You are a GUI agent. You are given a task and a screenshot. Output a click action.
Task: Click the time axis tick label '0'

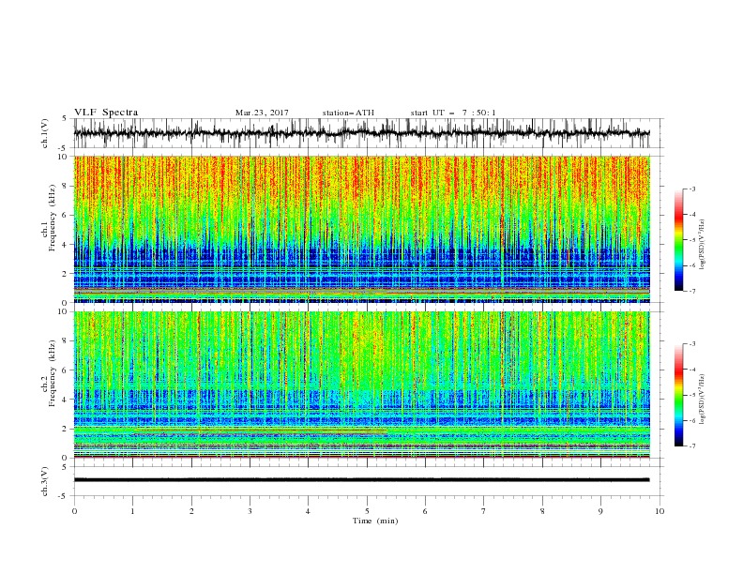click(x=74, y=511)
